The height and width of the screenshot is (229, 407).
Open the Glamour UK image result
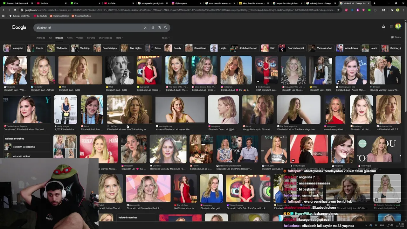[x=148, y=189]
